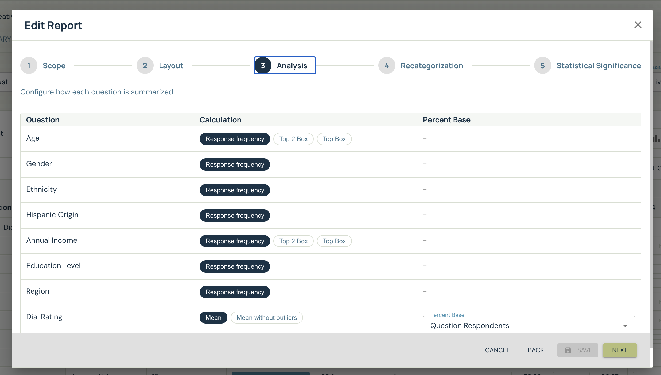
Task: Click the Annual Income question label
Action: [x=52, y=240]
